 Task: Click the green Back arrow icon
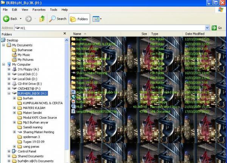(6, 19)
